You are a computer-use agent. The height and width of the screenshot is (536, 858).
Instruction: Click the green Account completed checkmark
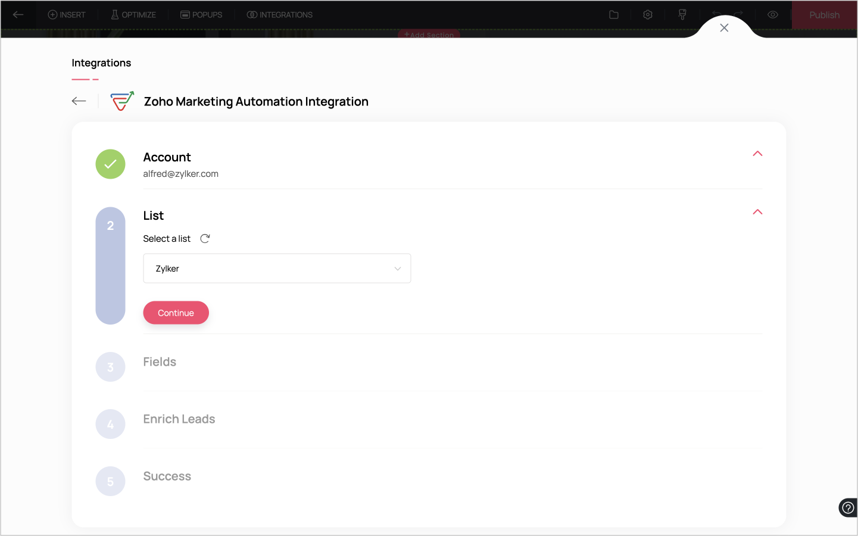pos(111,164)
